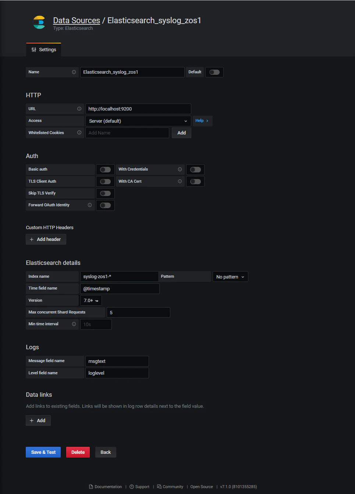The width and height of the screenshot is (355, 494).
Task: Click the Add data link button
Action: (x=38, y=421)
